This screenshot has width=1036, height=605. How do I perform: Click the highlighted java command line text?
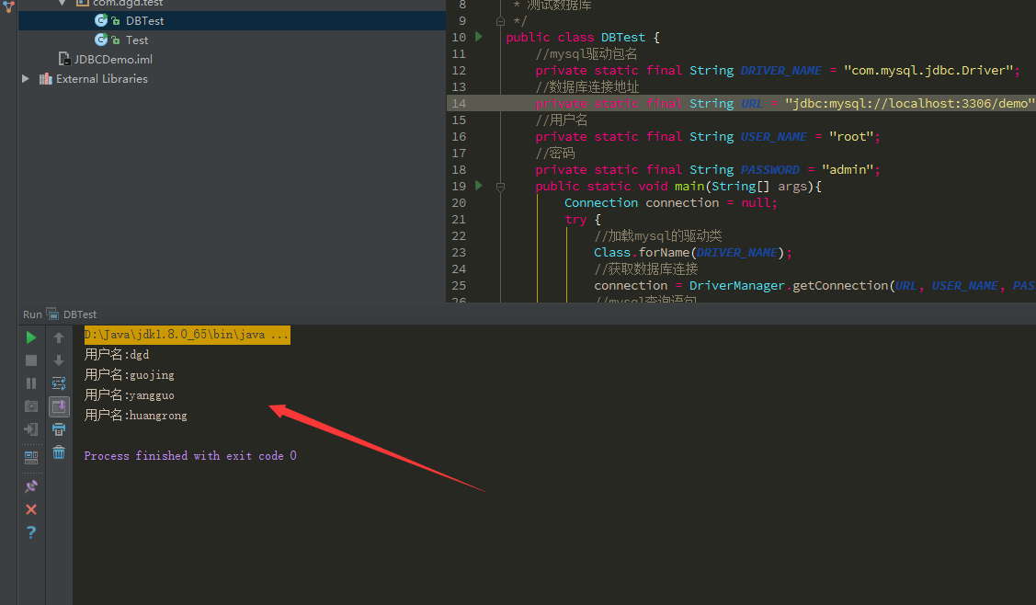click(186, 334)
